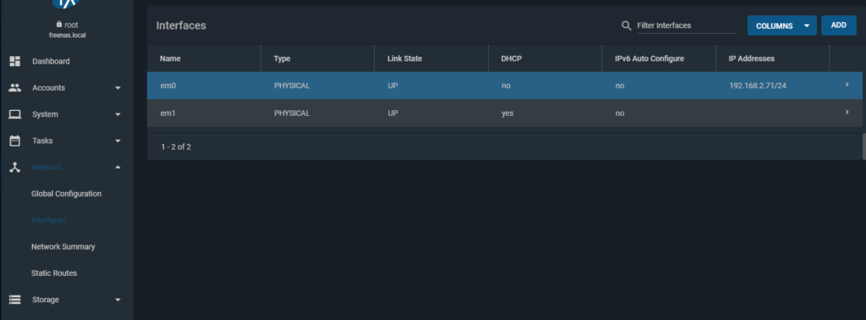The height and width of the screenshot is (320, 866).
Task: Click the Accounts people icon
Action: point(15,88)
